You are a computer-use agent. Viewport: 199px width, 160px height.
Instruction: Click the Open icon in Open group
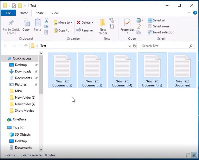click(x=138, y=20)
